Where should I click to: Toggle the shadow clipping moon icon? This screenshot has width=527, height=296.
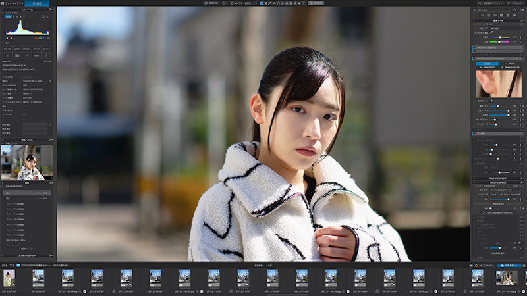pyautogui.click(x=7, y=38)
